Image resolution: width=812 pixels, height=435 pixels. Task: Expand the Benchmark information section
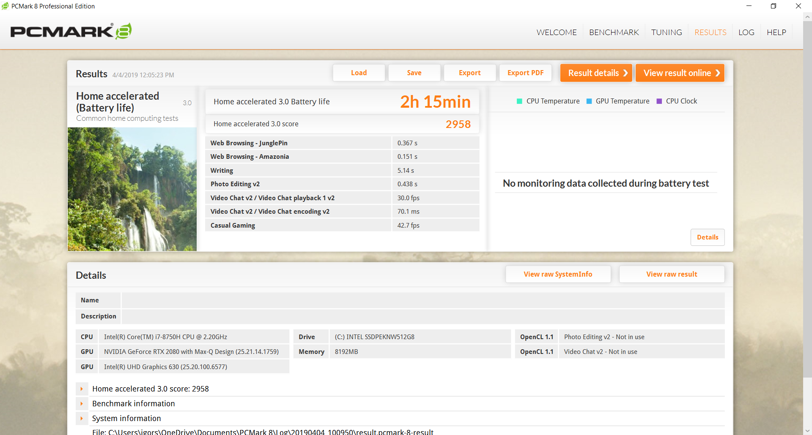coord(82,404)
